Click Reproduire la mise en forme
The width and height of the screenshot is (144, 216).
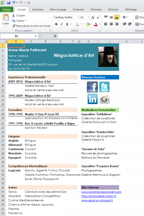(31, 26)
